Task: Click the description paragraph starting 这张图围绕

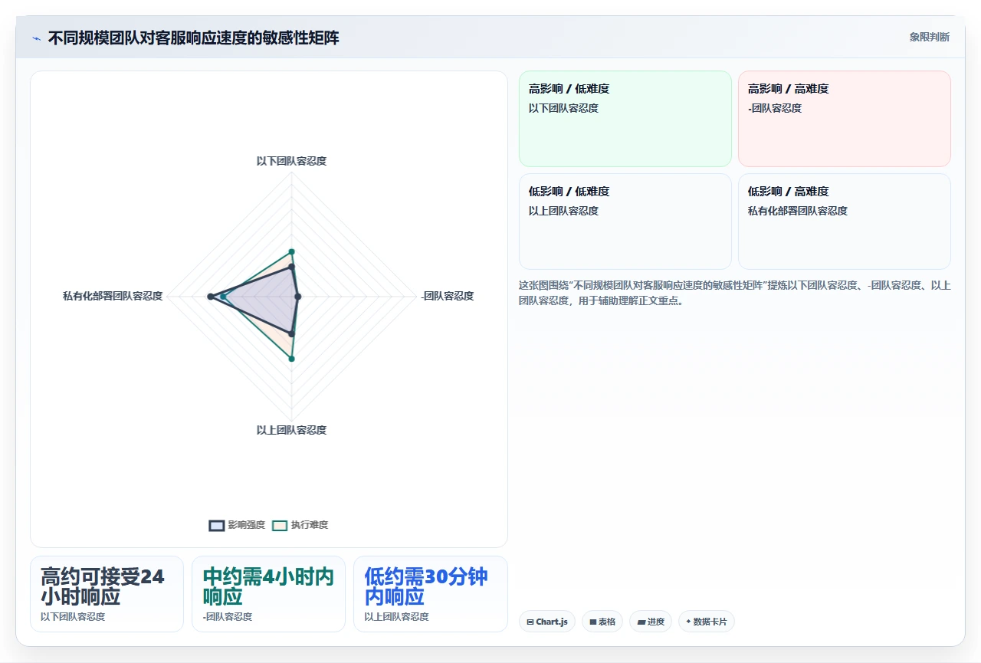Action: [734, 293]
